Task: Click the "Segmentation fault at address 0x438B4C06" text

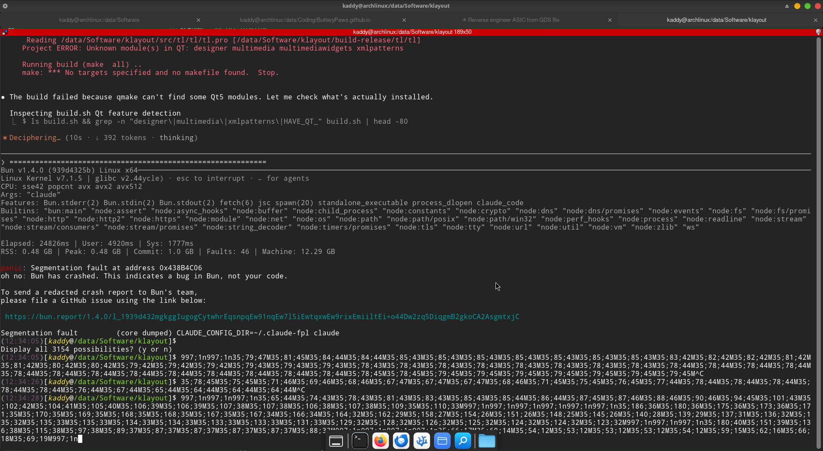Action: 116,268
